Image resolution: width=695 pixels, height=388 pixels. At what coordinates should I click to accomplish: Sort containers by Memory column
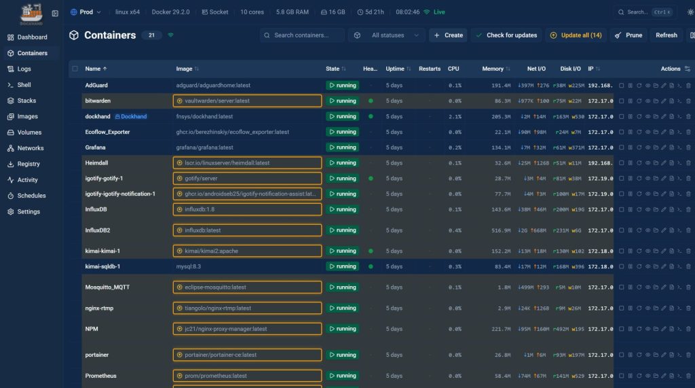tap(496, 69)
